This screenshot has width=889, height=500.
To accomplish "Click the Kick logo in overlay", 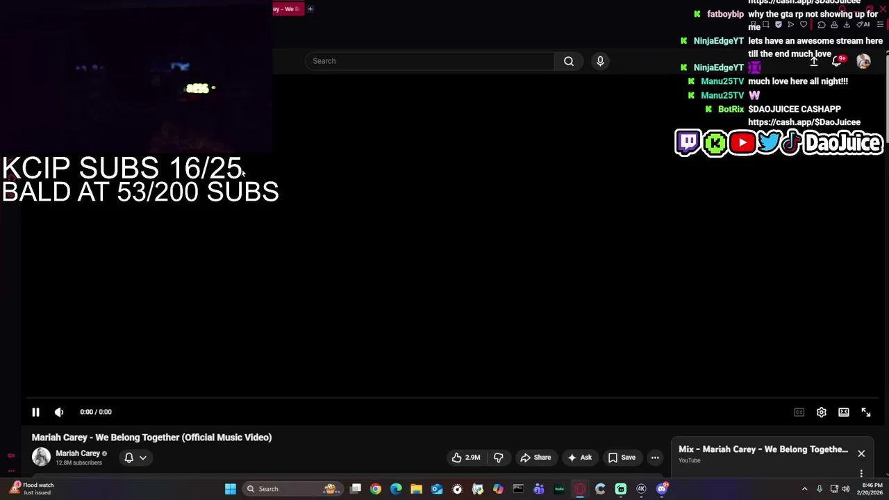I will (715, 143).
